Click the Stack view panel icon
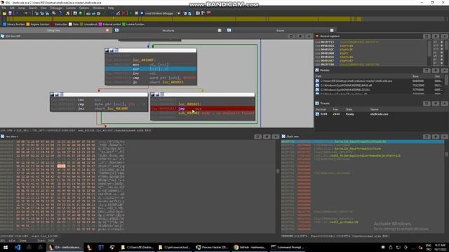Screen dimensions: 449x252 click(283, 136)
